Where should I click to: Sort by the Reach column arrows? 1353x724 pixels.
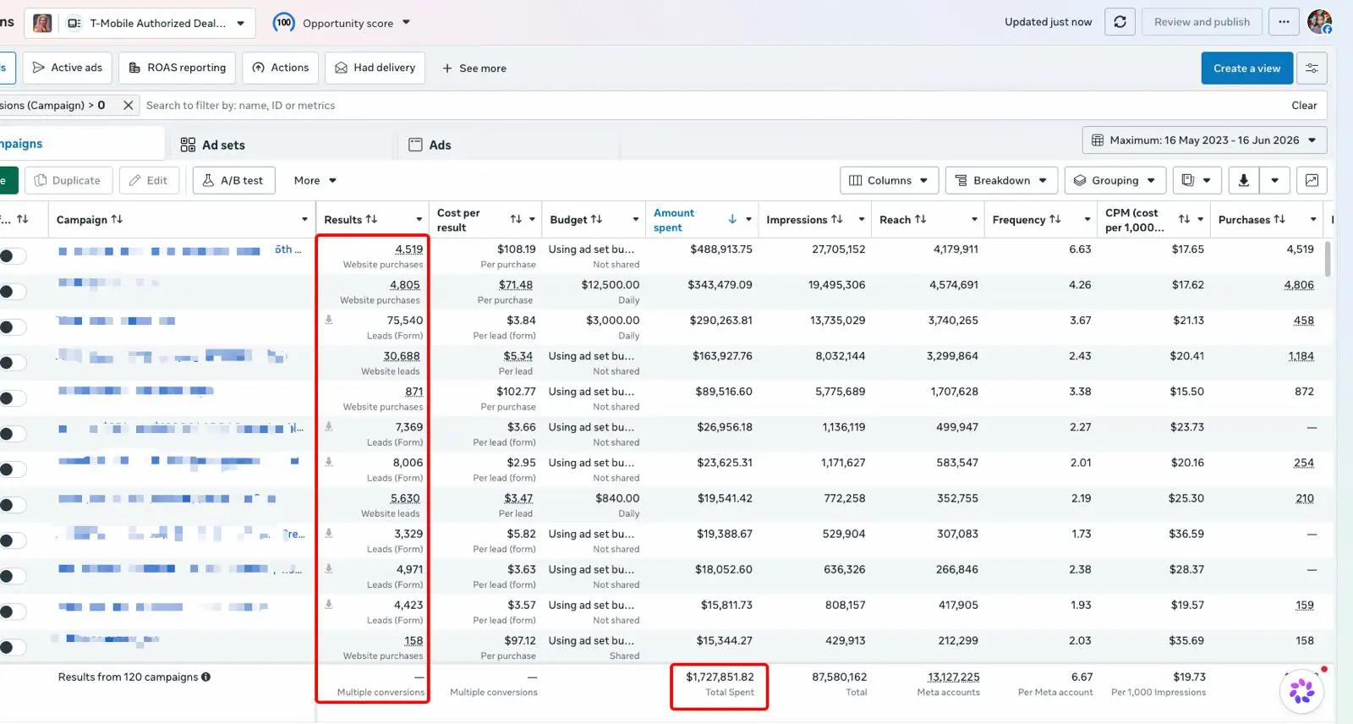pyautogui.click(x=920, y=219)
